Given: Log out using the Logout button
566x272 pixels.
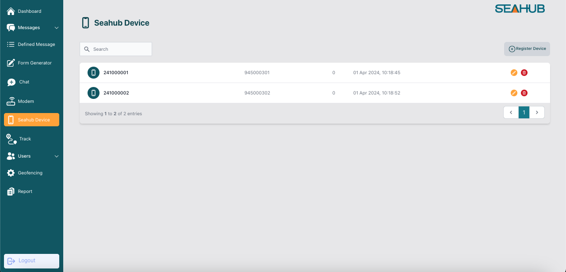Looking at the screenshot, I should click(31, 261).
